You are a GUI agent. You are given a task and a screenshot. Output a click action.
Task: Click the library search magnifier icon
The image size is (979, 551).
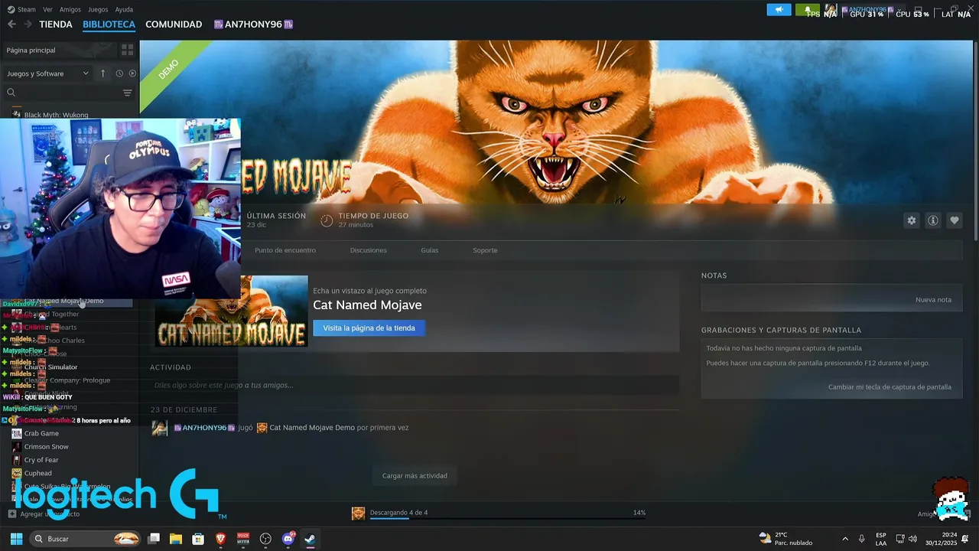[x=11, y=93]
